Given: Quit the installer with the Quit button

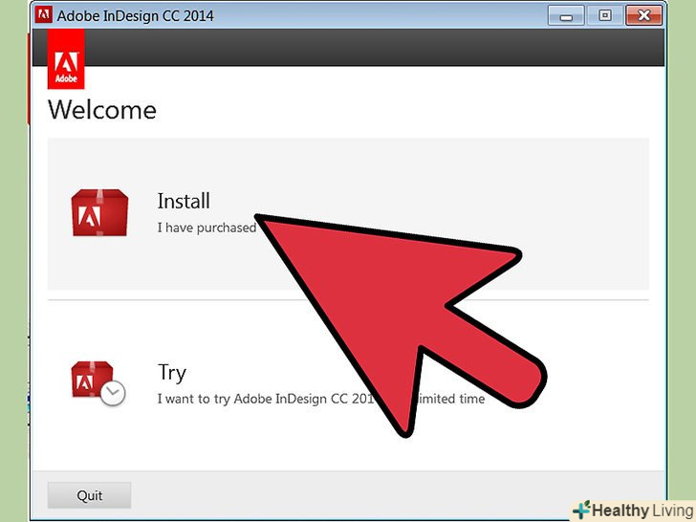Looking at the screenshot, I should (89, 495).
